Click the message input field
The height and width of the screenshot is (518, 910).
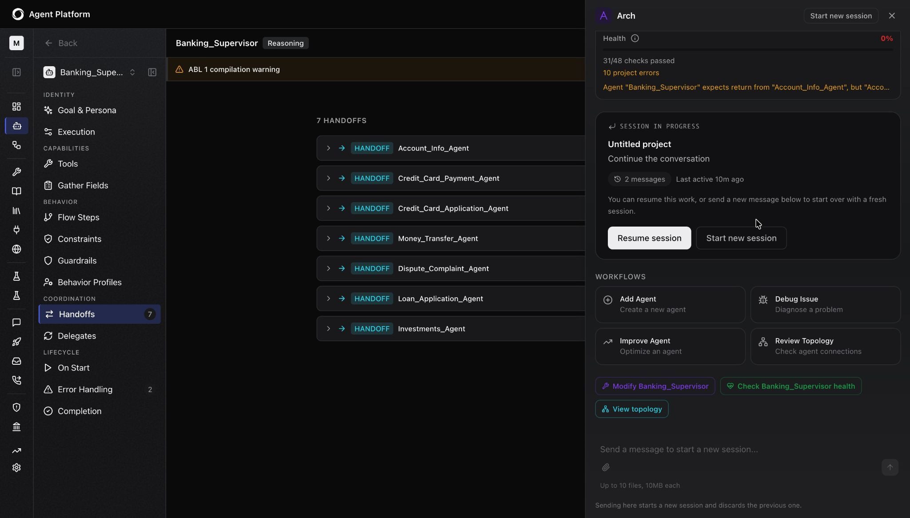738,450
